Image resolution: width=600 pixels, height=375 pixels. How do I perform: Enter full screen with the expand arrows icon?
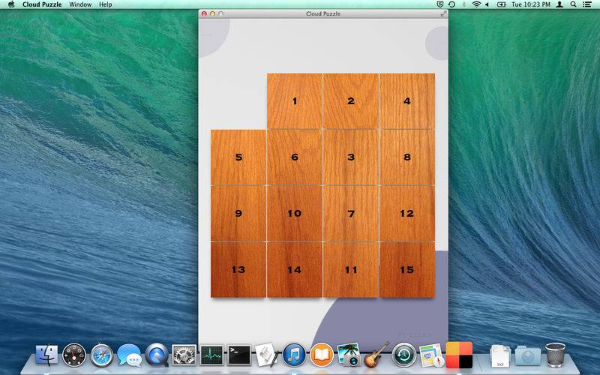(x=443, y=13)
